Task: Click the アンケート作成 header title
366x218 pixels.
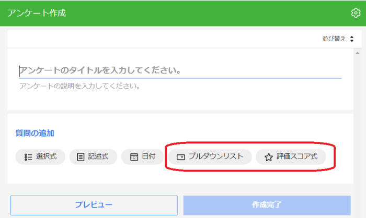Action: pyautogui.click(x=37, y=13)
